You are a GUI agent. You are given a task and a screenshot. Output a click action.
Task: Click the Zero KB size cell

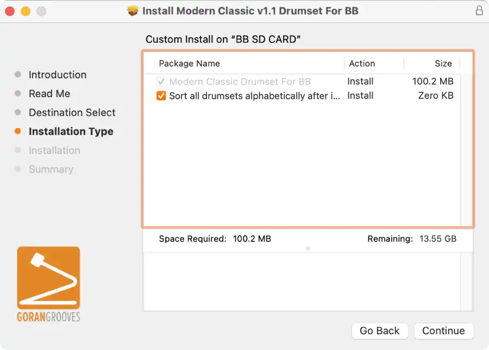tap(436, 96)
